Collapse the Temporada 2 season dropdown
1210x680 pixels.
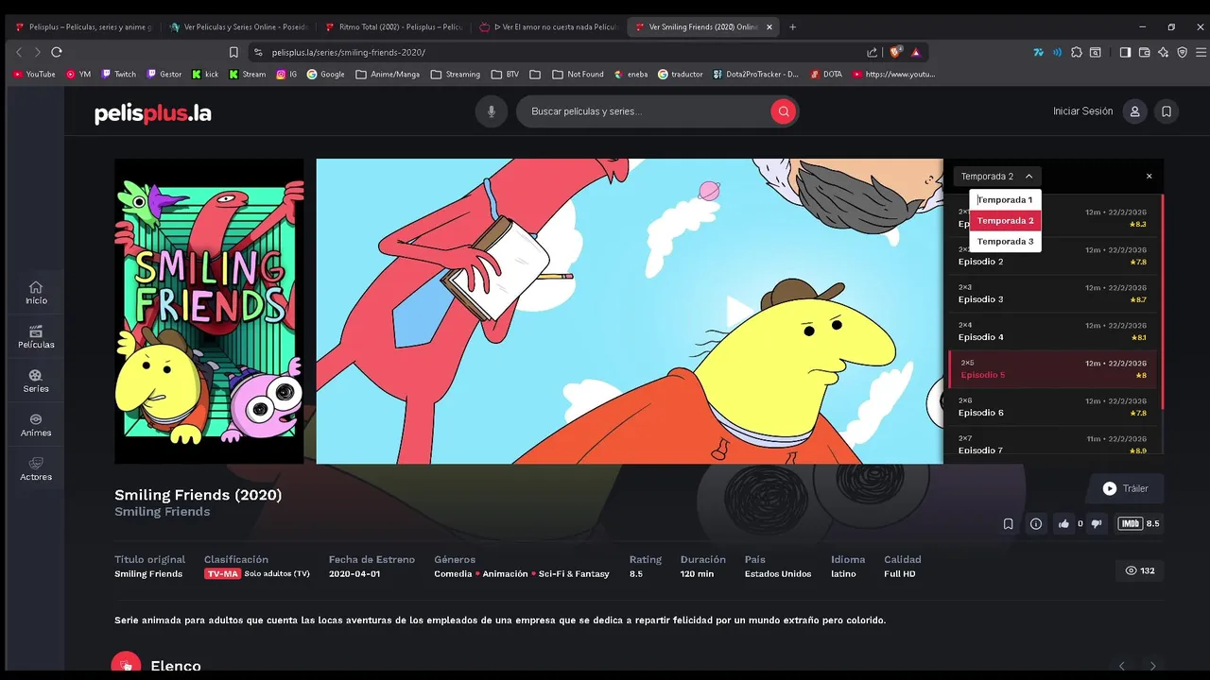997,177
